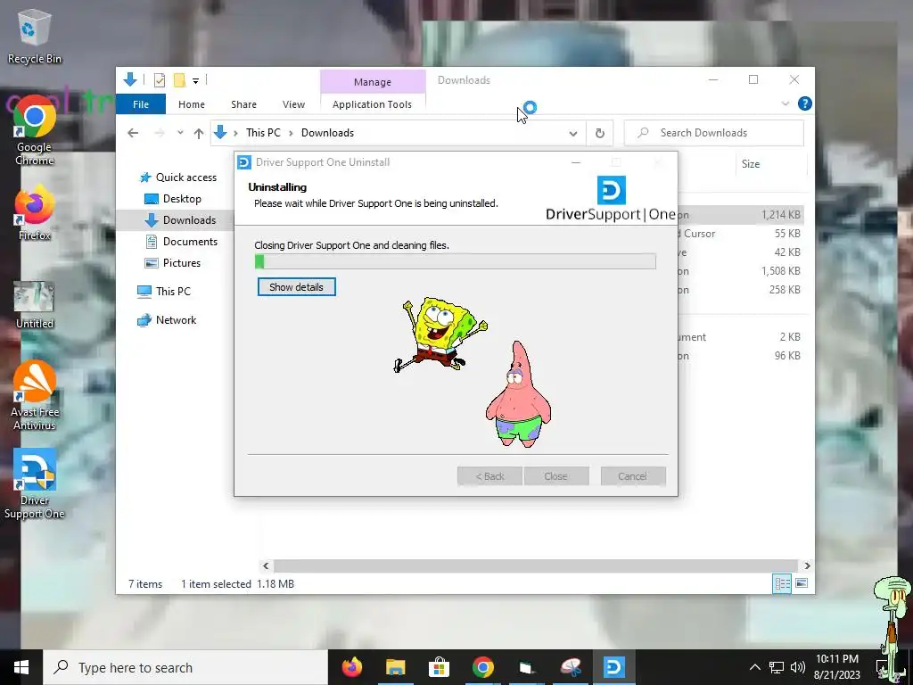Viewport: 913px width, 685px height.
Task: Click This PC in the address breadcrumb
Action: click(x=263, y=133)
